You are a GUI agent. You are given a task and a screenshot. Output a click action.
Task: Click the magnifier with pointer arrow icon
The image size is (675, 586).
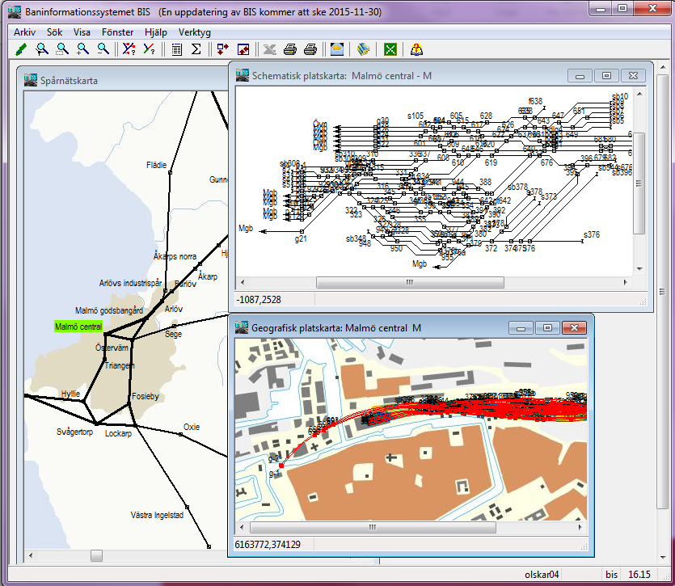[x=42, y=49]
